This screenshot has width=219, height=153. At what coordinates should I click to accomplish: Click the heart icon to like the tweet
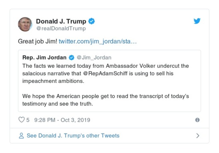click(x=21, y=120)
